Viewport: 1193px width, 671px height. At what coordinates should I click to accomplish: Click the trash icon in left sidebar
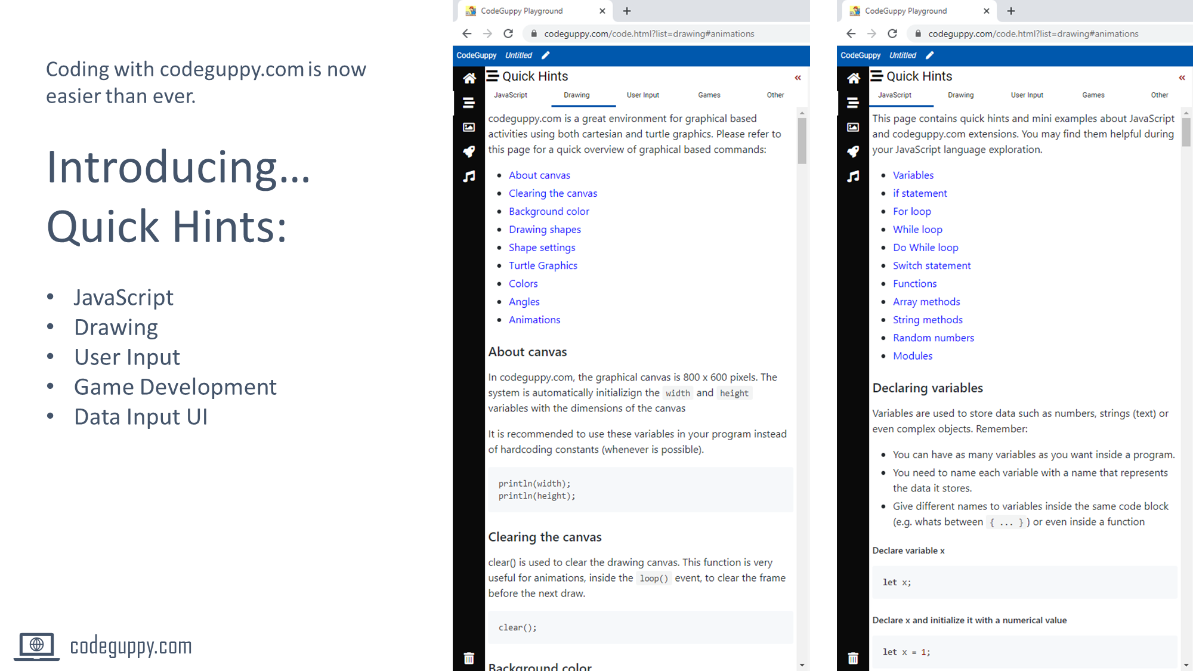pyautogui.click(x=469, y=658)
